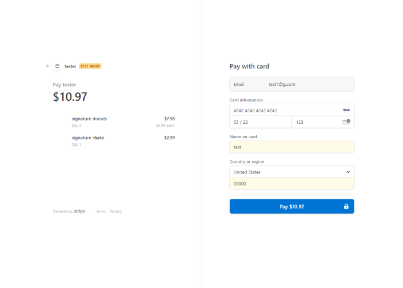403x288 pixels.
Task: Click the TEST MODE badge
Action: [x=90, y=66]
